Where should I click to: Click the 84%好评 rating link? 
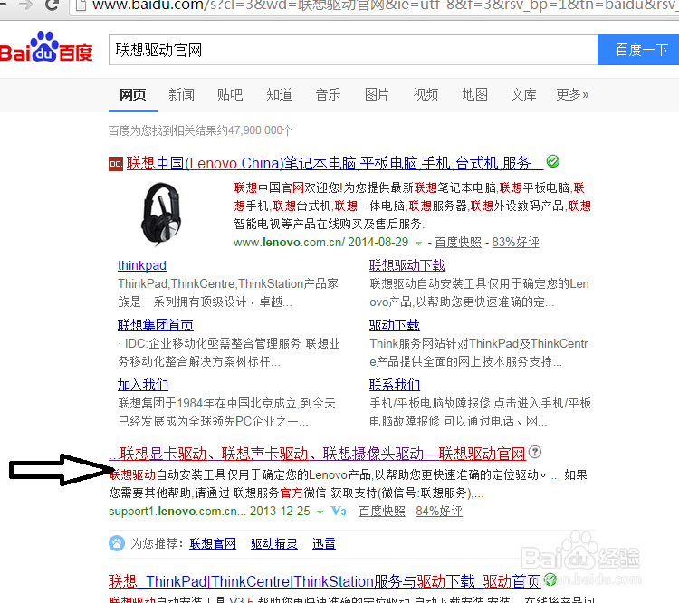click(439, 512)
